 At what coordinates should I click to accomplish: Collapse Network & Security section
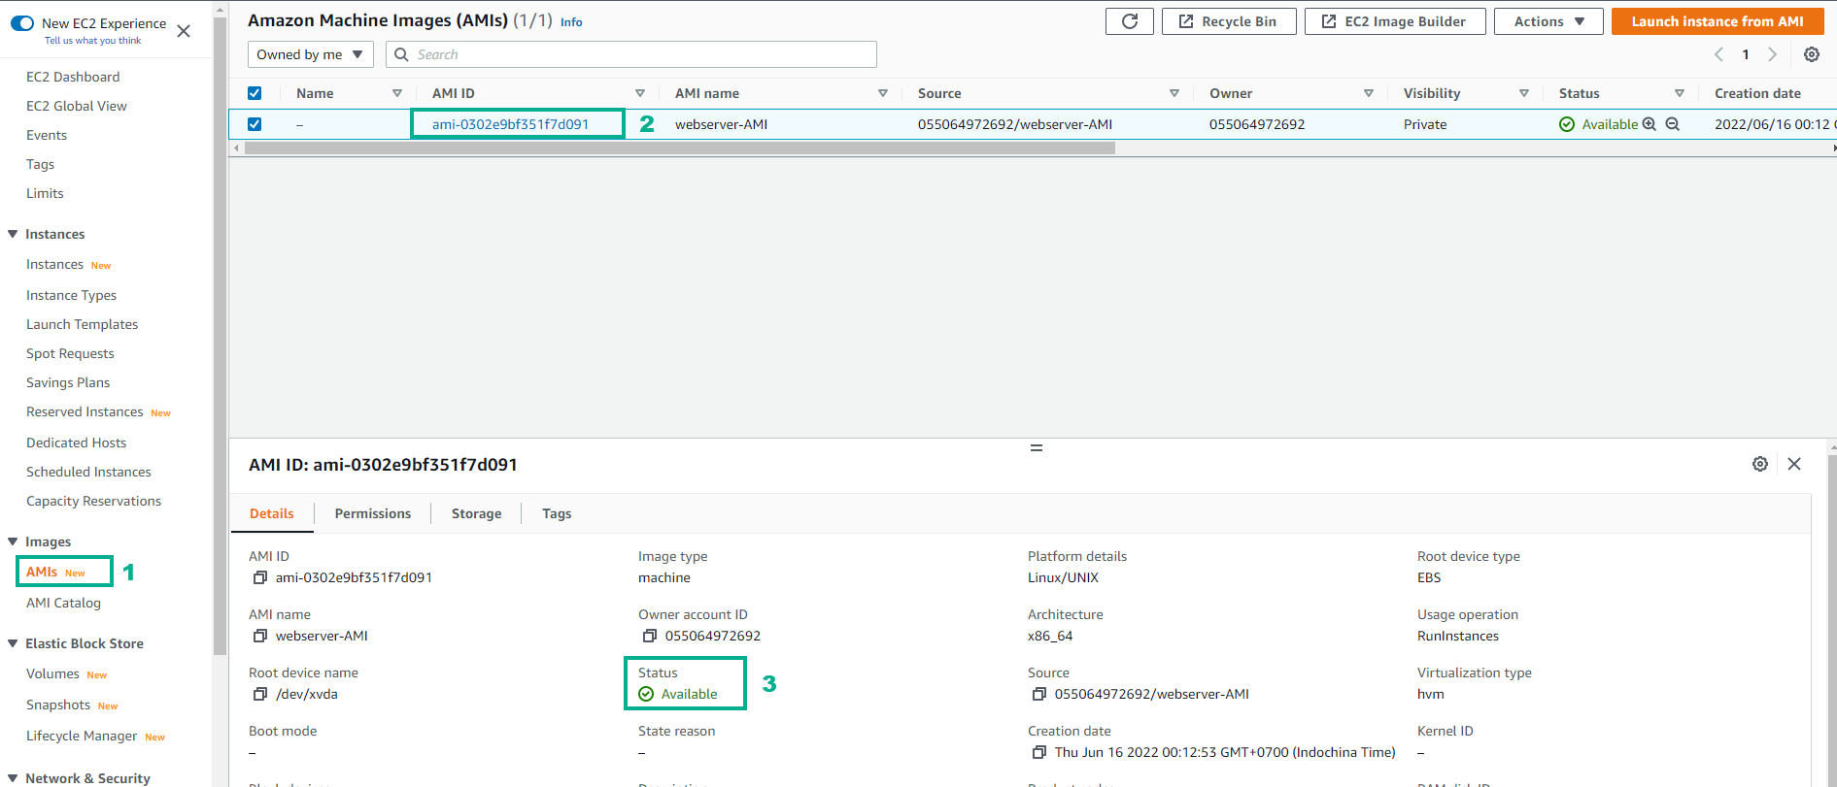click(x=13, y=778)
